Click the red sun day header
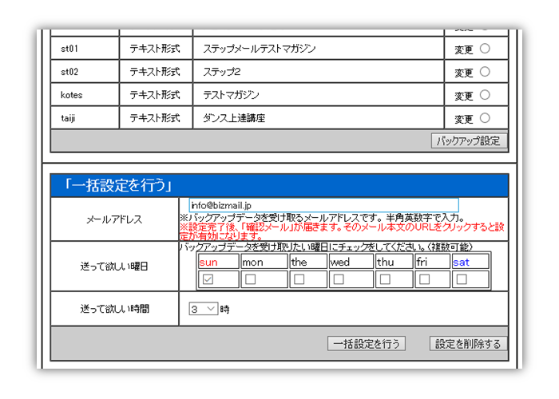 pos(218,263)
